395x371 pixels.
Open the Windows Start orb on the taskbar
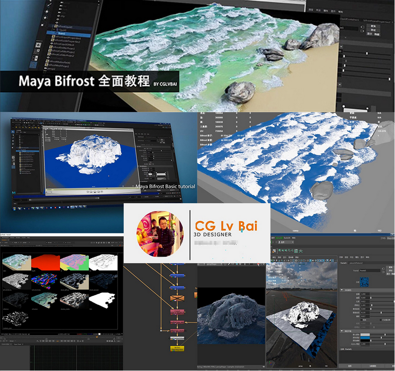coord(14,208)
